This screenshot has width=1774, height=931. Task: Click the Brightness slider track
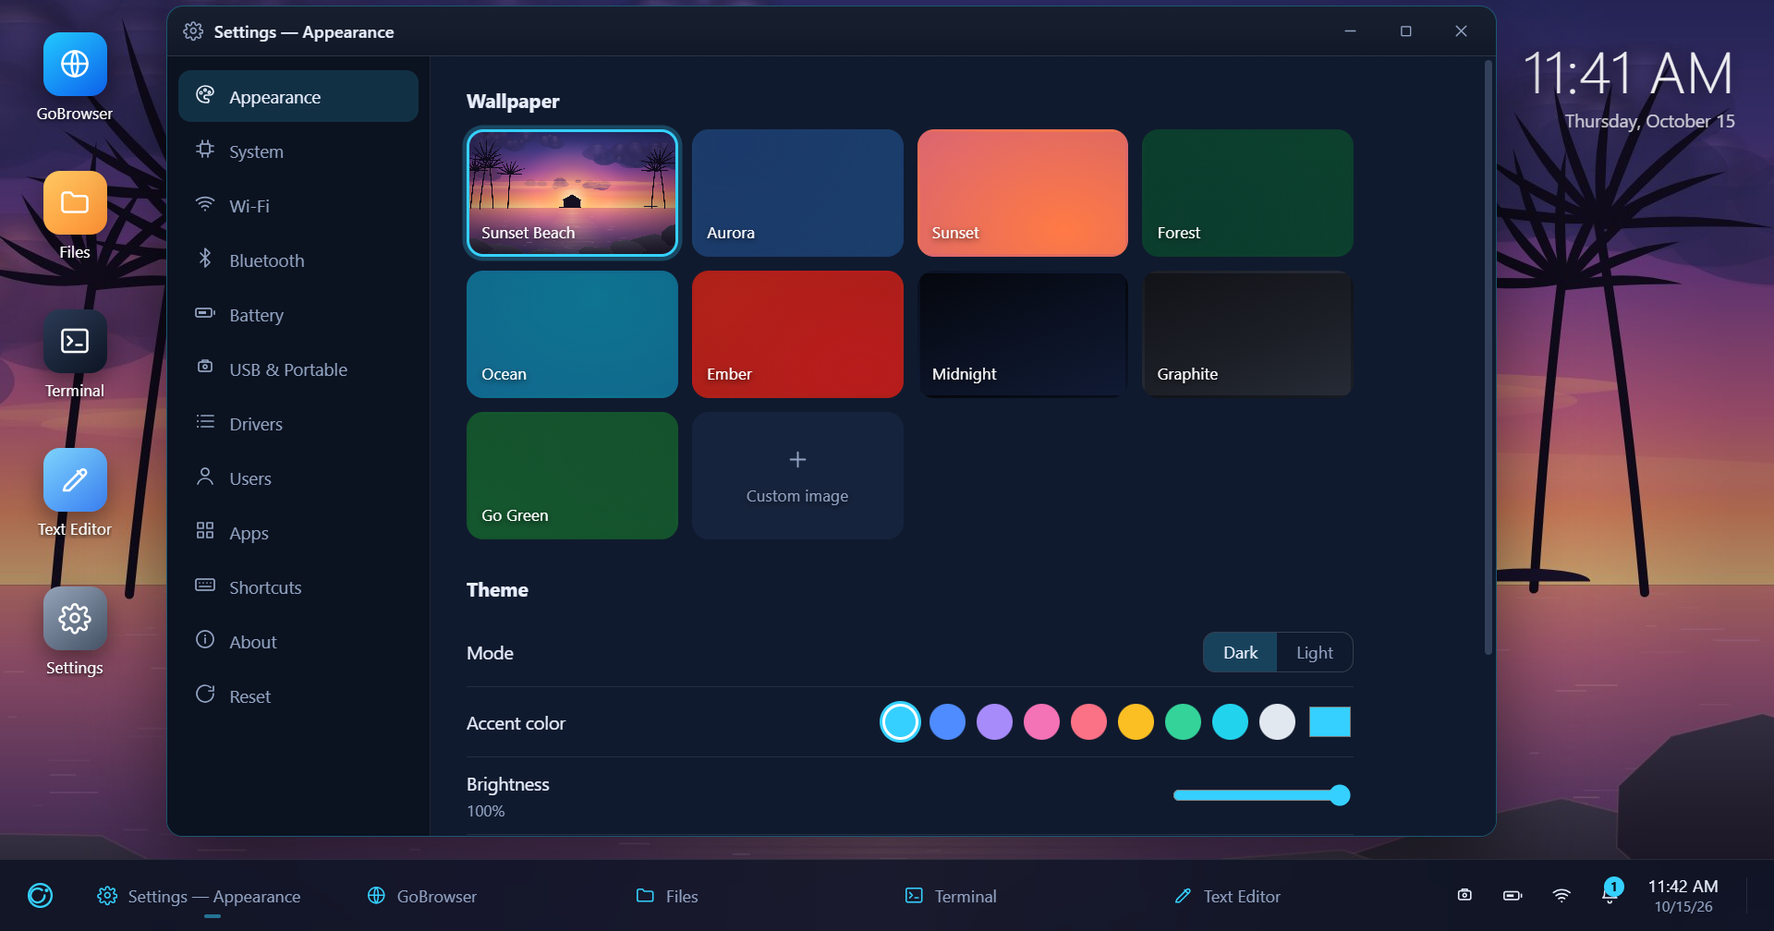point(1261,795)
